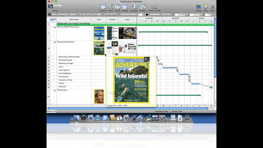Click the vertical blue scrollbar
Screen dimensions: 263x148
[x=215, y=47]
